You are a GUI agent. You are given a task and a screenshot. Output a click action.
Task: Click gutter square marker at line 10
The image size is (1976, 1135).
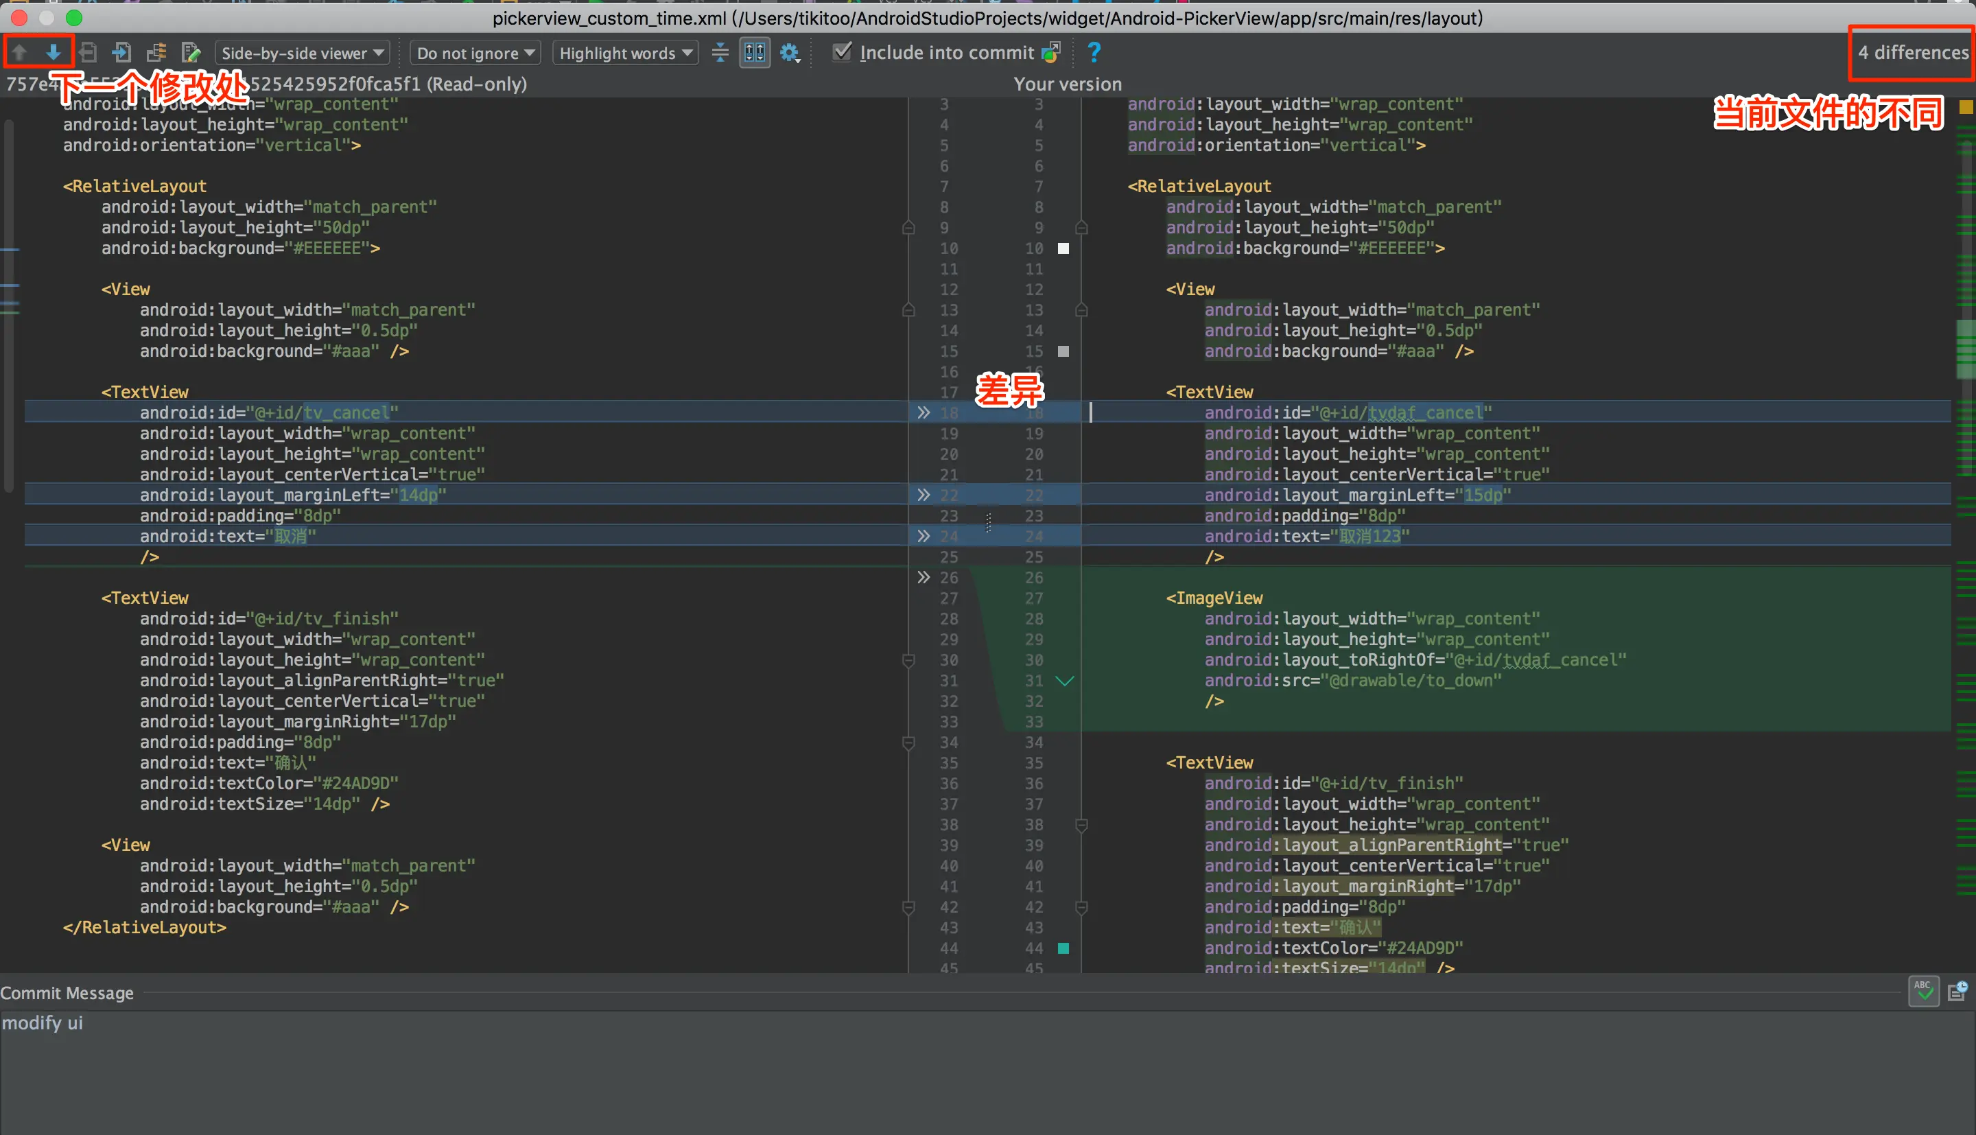click(1063, 248)
